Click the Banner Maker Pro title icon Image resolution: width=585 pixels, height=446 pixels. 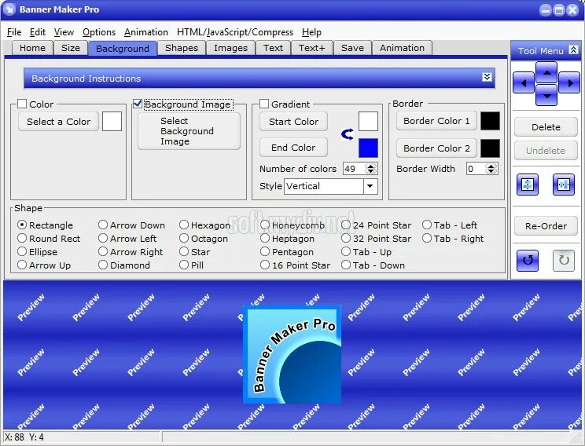click(10, 9)
